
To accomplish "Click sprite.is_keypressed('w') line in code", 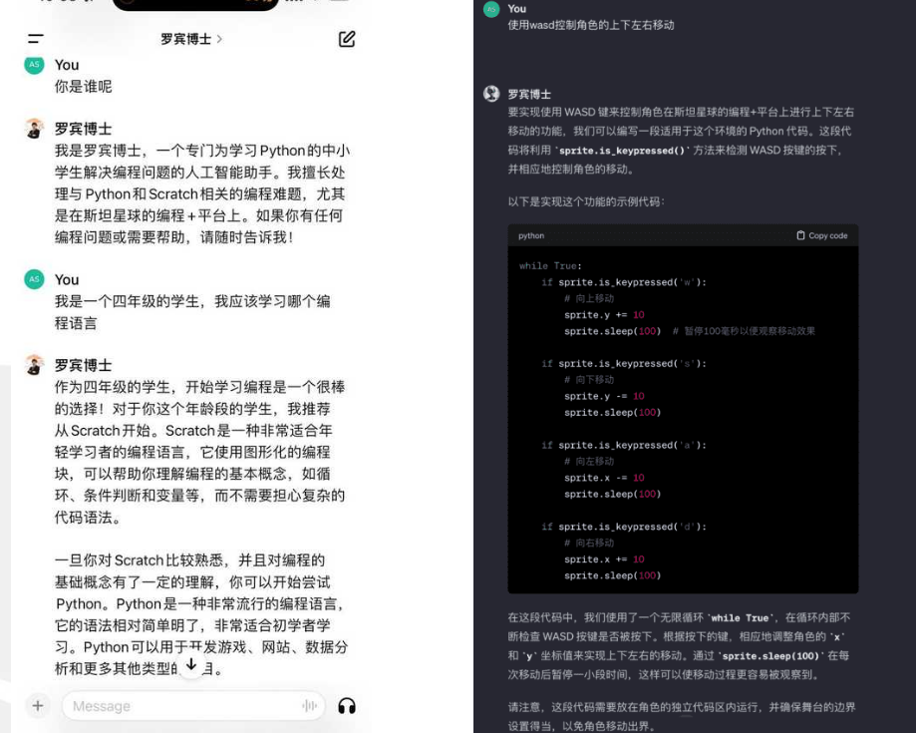I will [623, 282].
